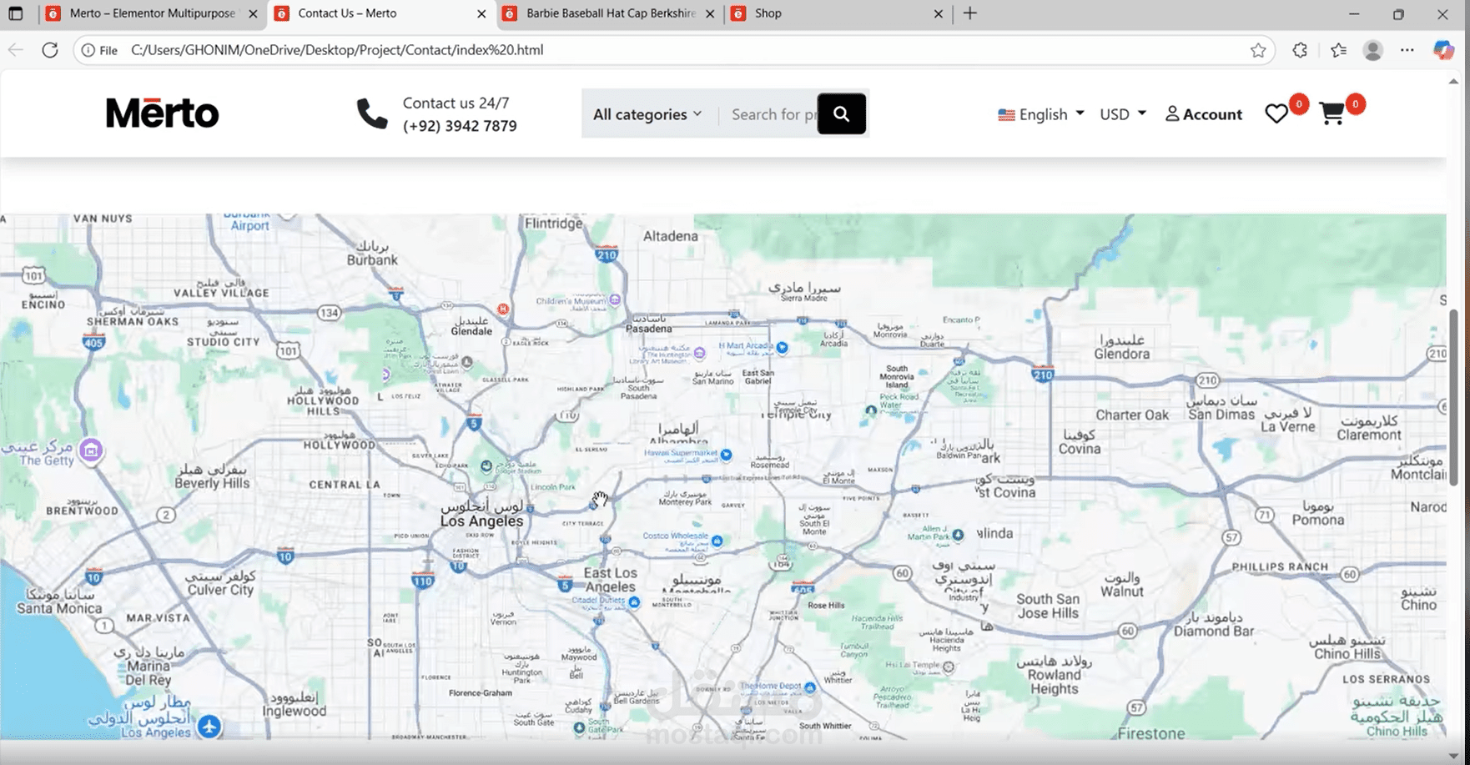This screenshot has width=1470, height=765.
Task: Open a new browser tab
Action: pyautogui.click(x=969, y=13)
